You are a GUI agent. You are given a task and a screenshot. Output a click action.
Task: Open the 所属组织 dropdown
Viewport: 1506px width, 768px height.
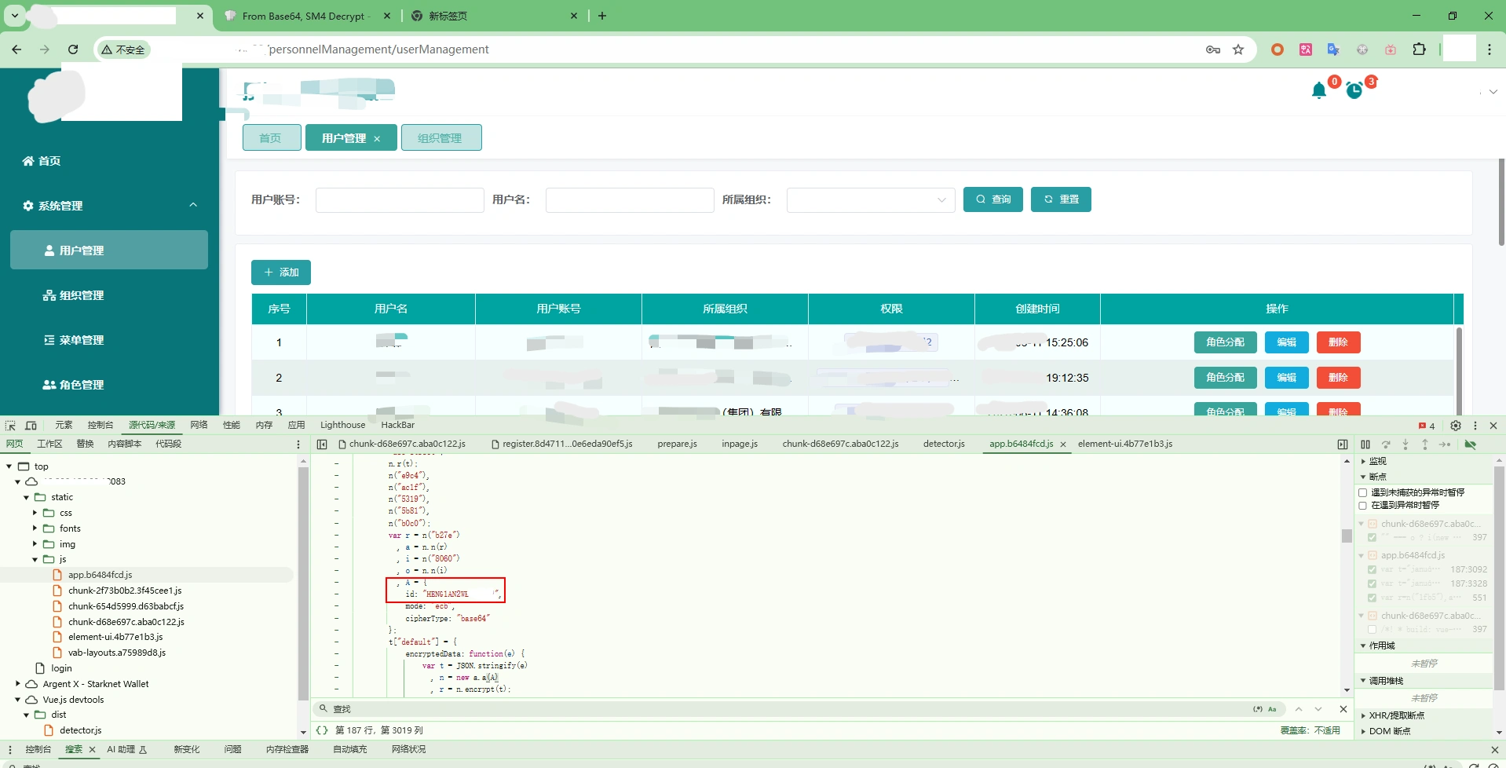[870, 199]
